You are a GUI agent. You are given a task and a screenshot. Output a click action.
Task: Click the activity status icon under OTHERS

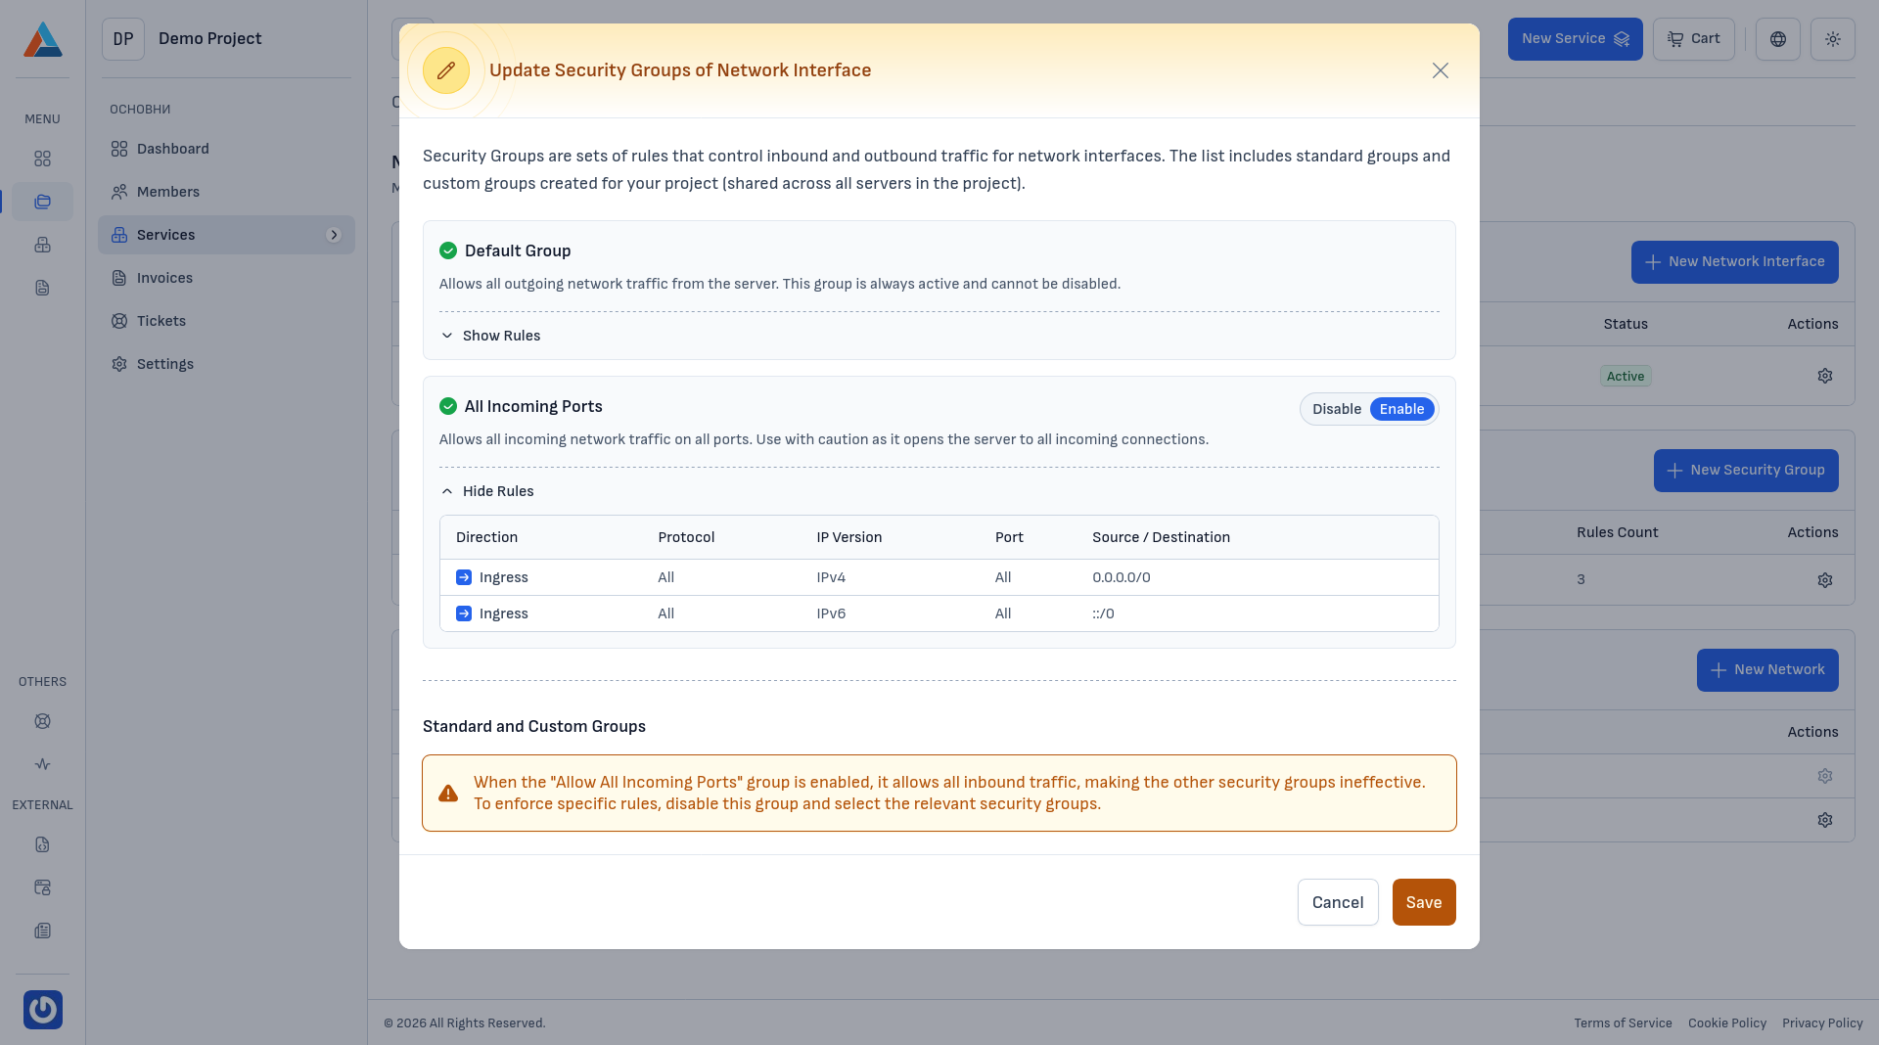click(x=42, y=764)
